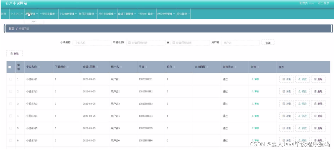This screenshot has width=334, height=150.
Task: Click the 用户名3 cell
Action: coord(115,104)
